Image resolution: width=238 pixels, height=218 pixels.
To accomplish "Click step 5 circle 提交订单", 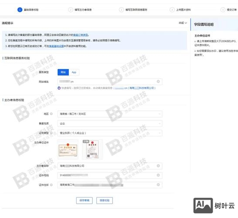I will point(223,10).
